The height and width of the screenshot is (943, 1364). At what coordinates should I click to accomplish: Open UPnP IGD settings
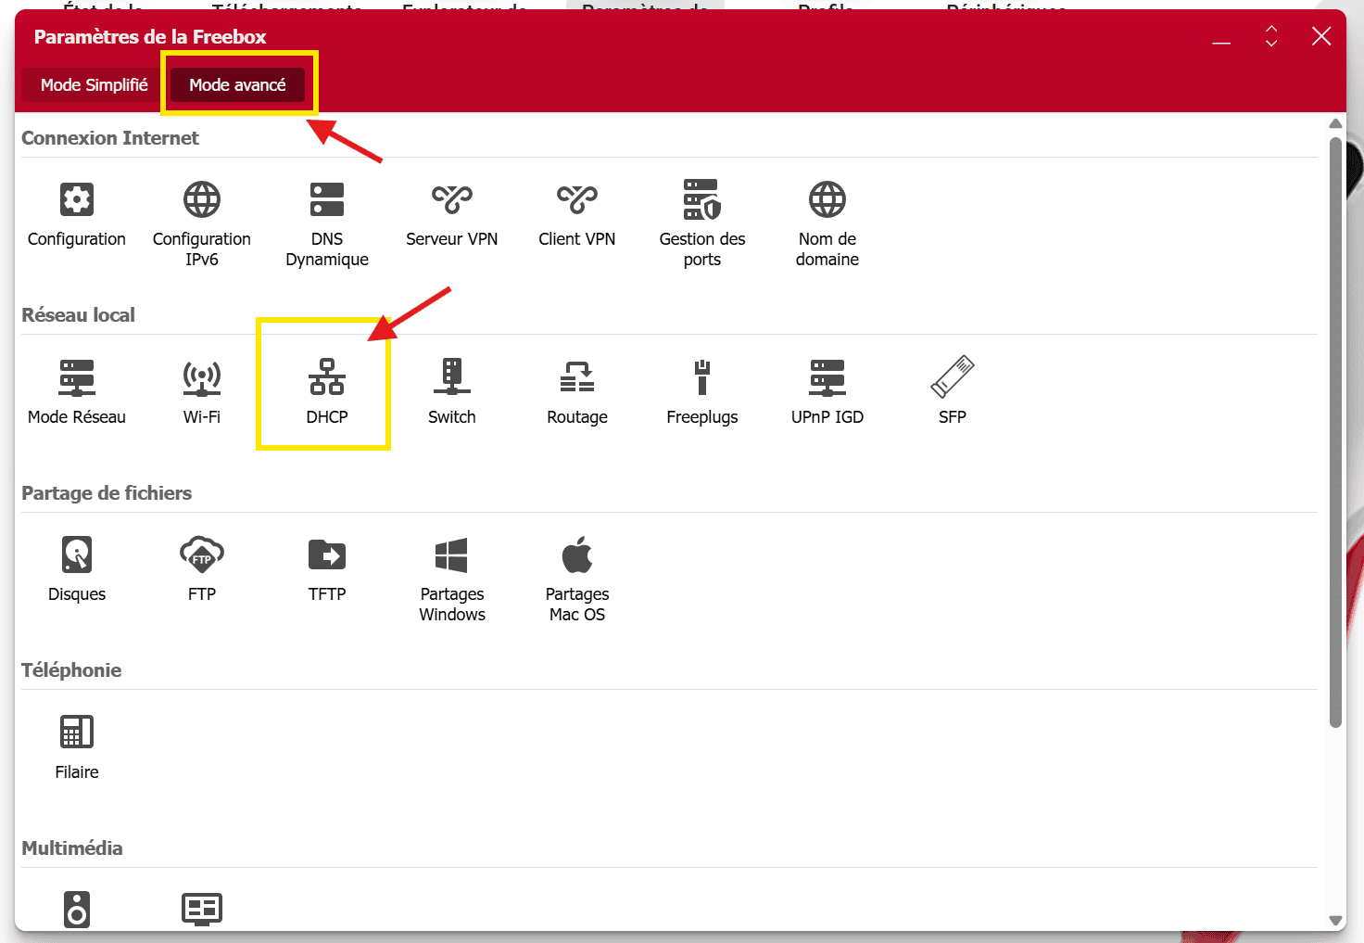tap(827, 376)
